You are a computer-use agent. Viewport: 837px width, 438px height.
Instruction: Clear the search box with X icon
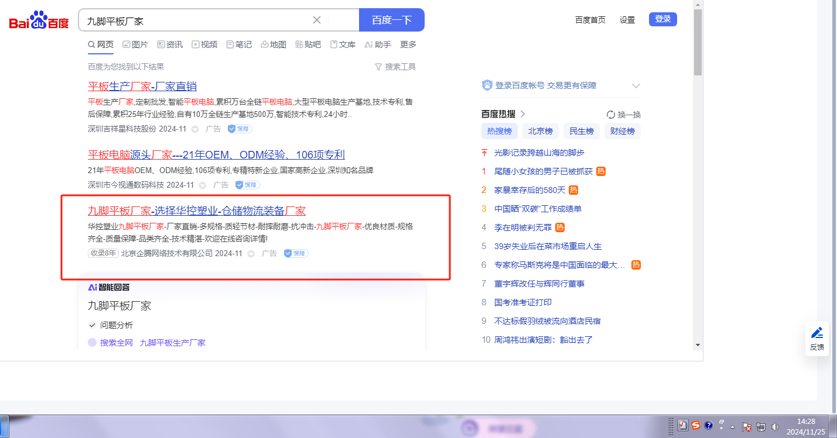tap(317, 20)
